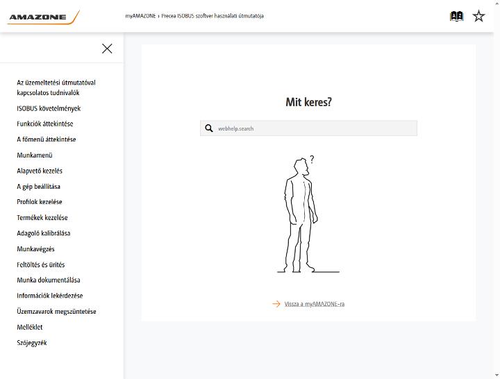This screenshot has width=500, height=379.
Task: Open Munka dokumentálása section
Action: [49, 280]
